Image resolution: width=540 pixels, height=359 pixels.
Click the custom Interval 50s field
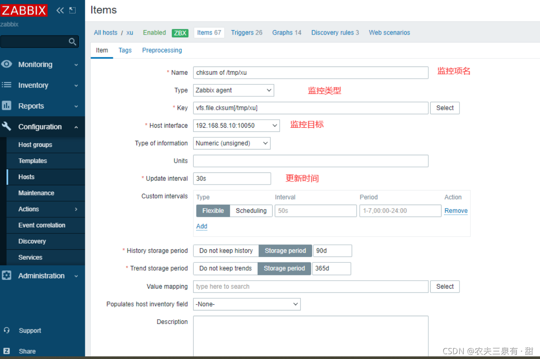(316, 211)
